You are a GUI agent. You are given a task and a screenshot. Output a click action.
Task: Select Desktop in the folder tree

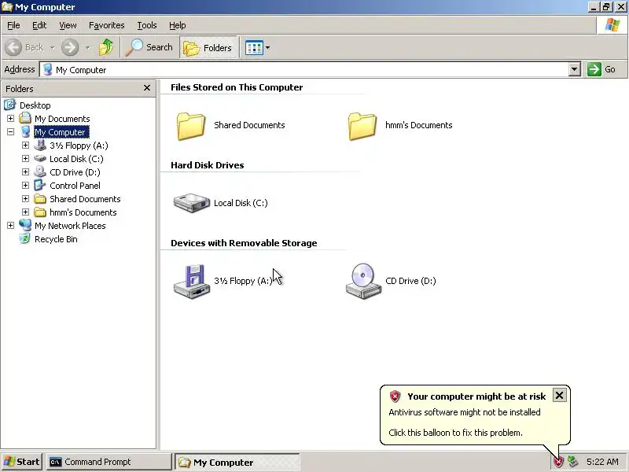(x=35, y=105)
